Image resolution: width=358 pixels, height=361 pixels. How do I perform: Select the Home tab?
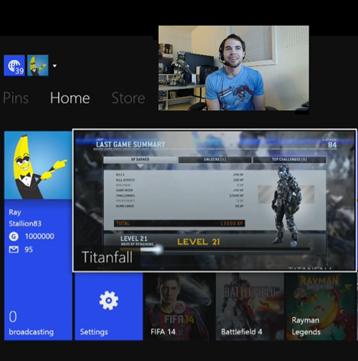coord(70,98)
